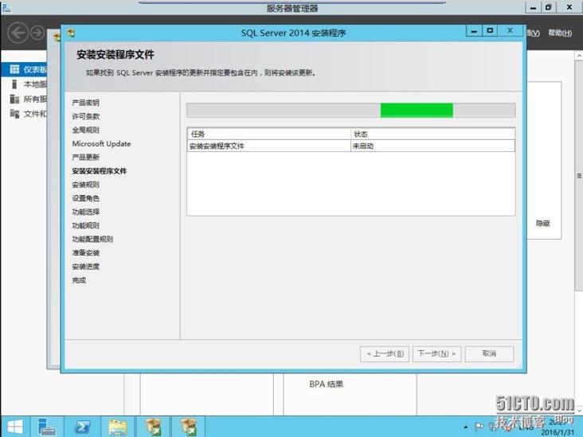Click the 设置角色 step in setup list
The width and height of the screenshot is (583, 437).
(x=85, y=198)
